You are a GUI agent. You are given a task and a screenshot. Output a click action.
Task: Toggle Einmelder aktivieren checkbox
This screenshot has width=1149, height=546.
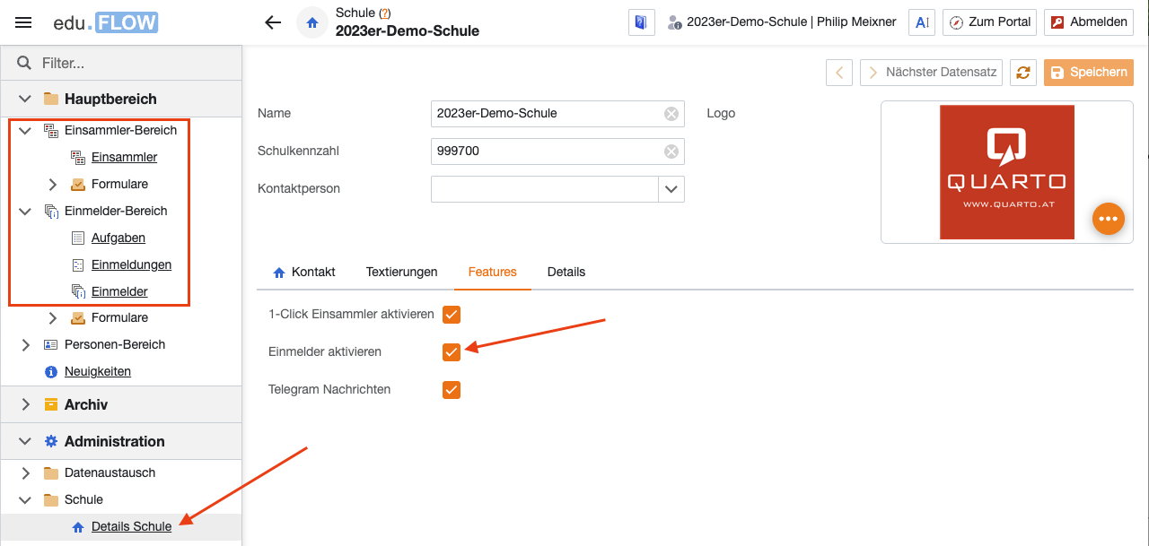point(452,352)
